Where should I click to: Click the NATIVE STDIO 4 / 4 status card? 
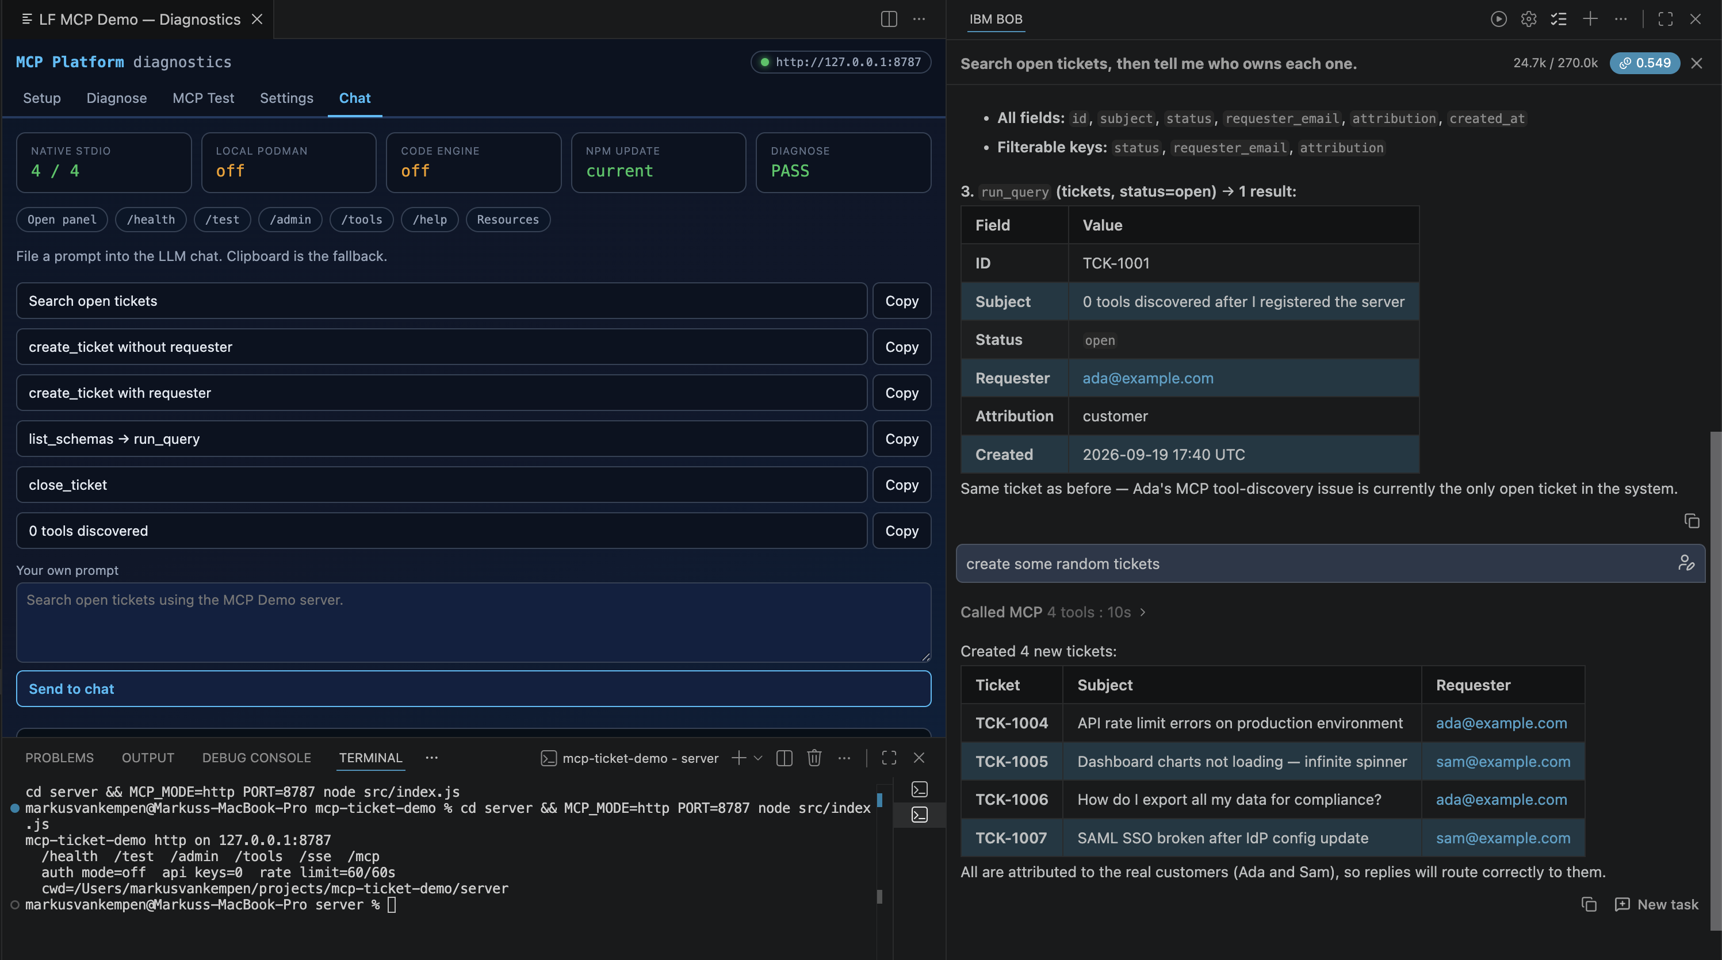click(x=104, y=162)
